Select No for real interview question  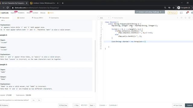[x=39, y=100]
